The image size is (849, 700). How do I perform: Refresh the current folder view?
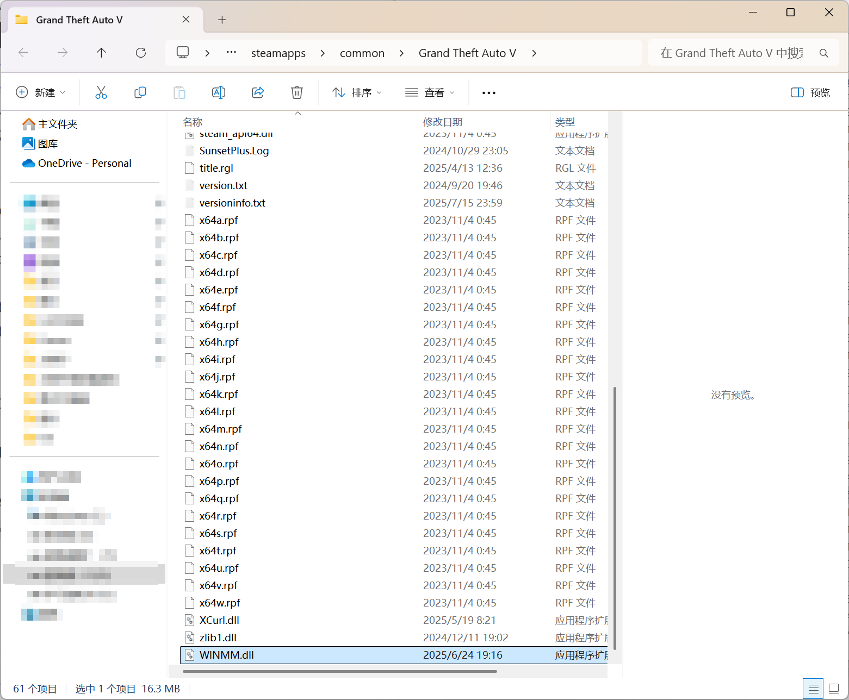click(141, 53)
